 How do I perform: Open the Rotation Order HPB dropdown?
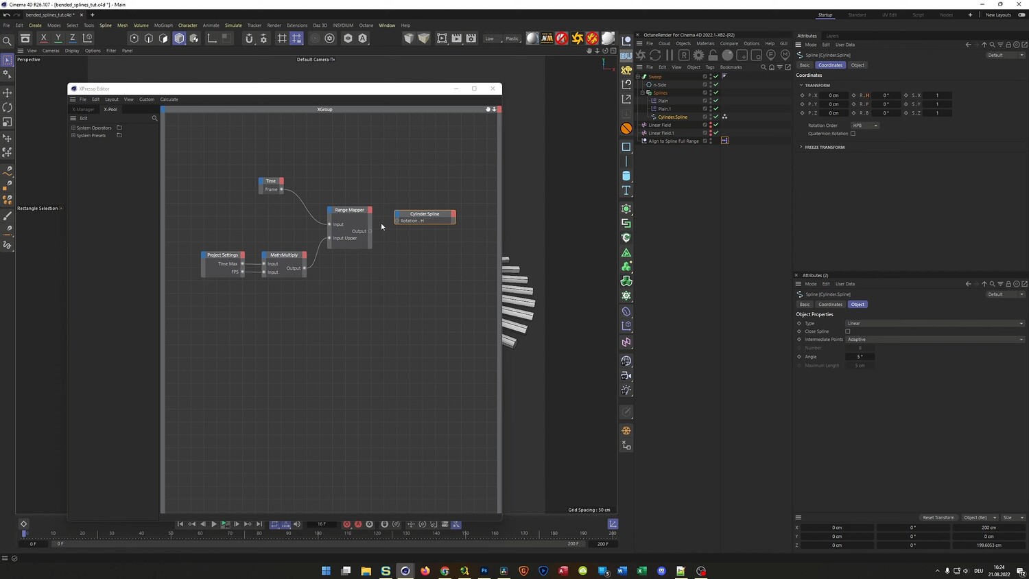click(x=865, y=126)
